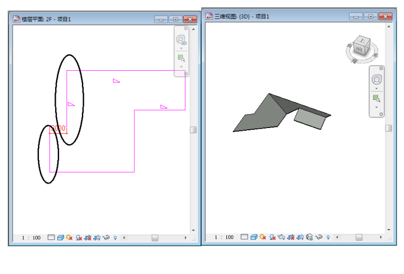Toggle sun path in the floor plan view
Screen dimensions: 404x274
coord(70,238)
